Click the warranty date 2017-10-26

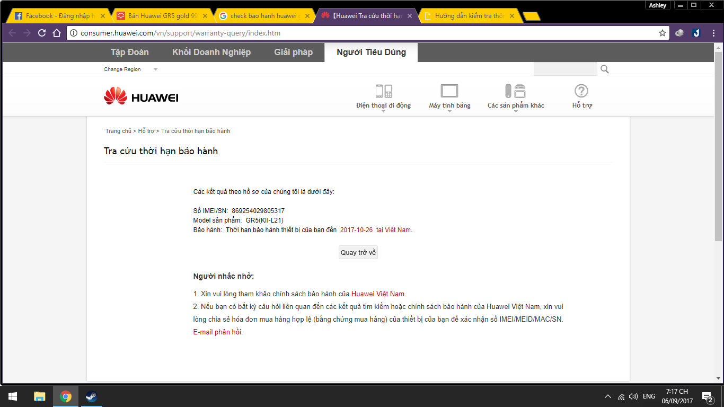(356, 230)
